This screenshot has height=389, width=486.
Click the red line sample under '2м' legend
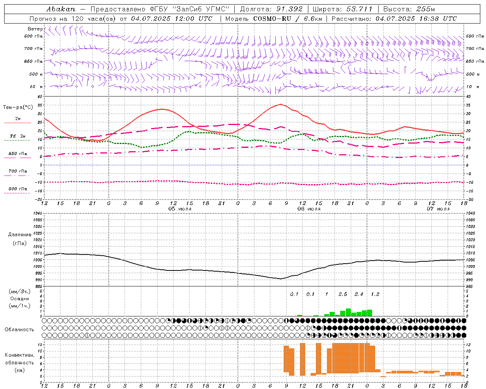17,123
